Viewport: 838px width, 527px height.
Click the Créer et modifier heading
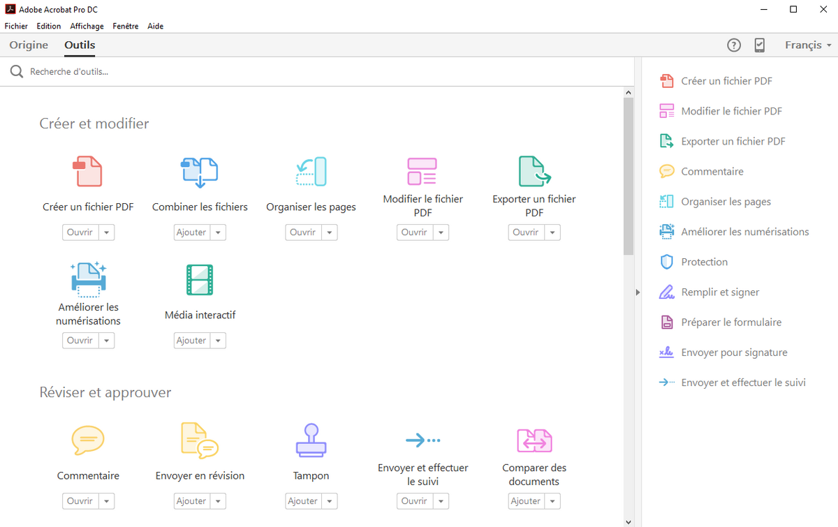[x=94, y=124]
